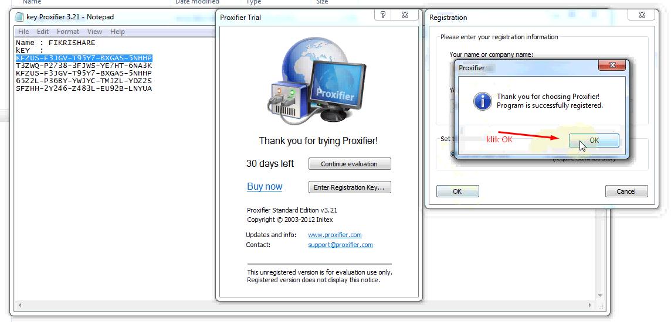Click the help question mark in Proxifier Trial
The image size is (671, 322).
[382, 15]
